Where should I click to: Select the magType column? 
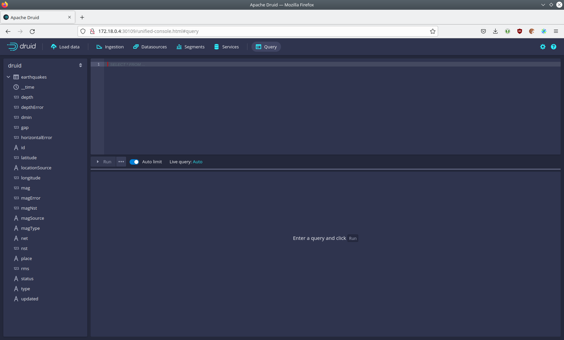point(30,228)
